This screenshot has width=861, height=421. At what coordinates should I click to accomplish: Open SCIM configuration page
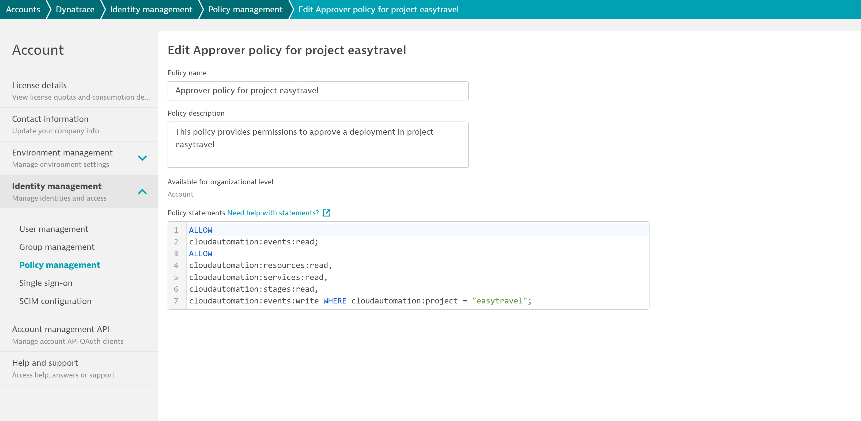point(55,301)
